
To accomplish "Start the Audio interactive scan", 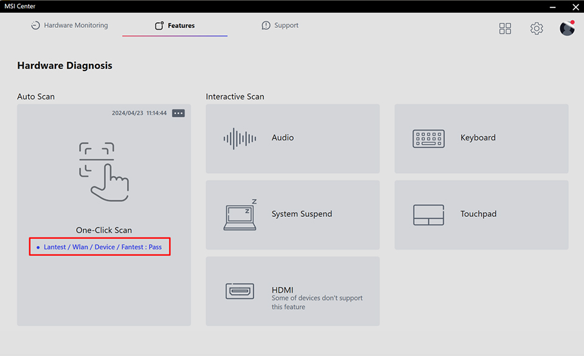I will 293,139.
